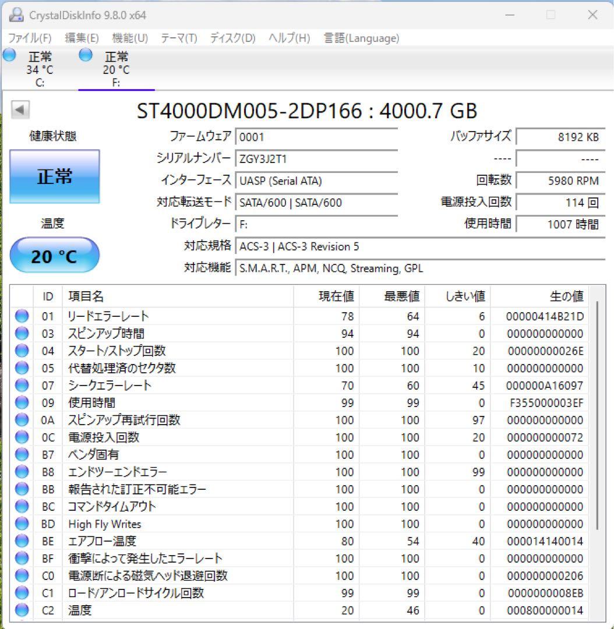Click status orb for row B7 ベンダ固有

[x=22, y=454]
